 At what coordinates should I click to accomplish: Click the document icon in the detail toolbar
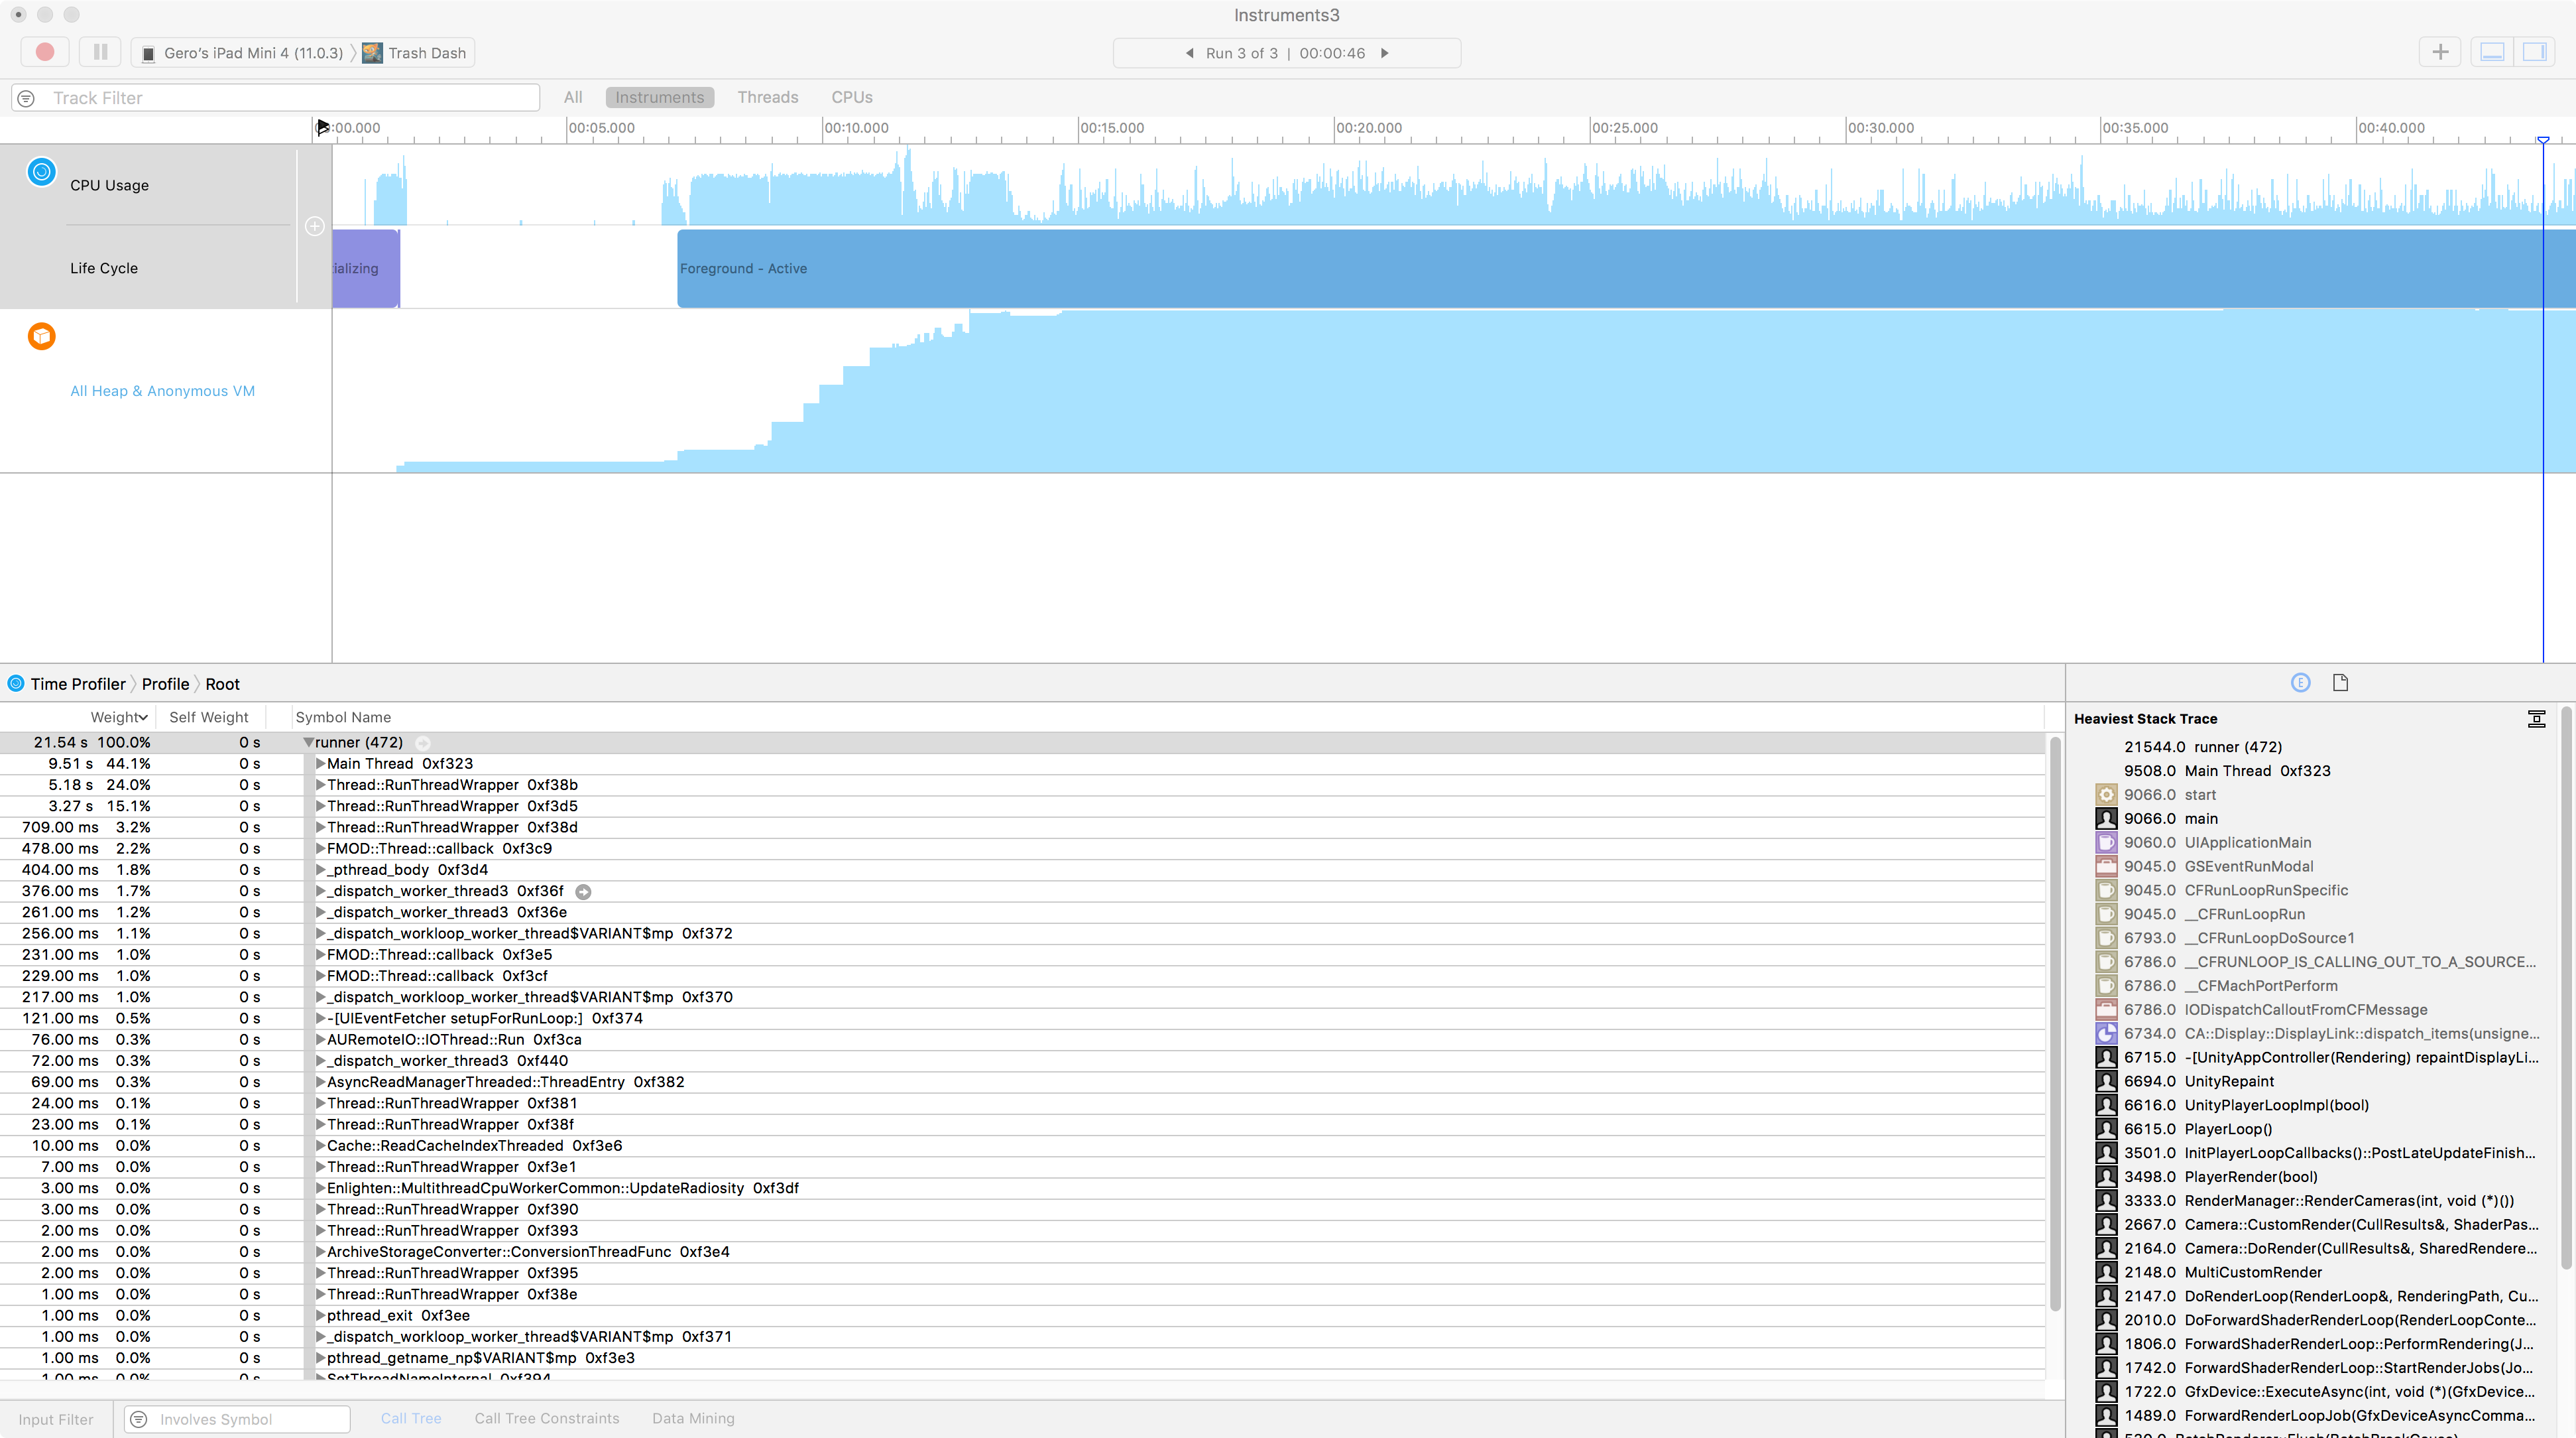pos(2340,683)
